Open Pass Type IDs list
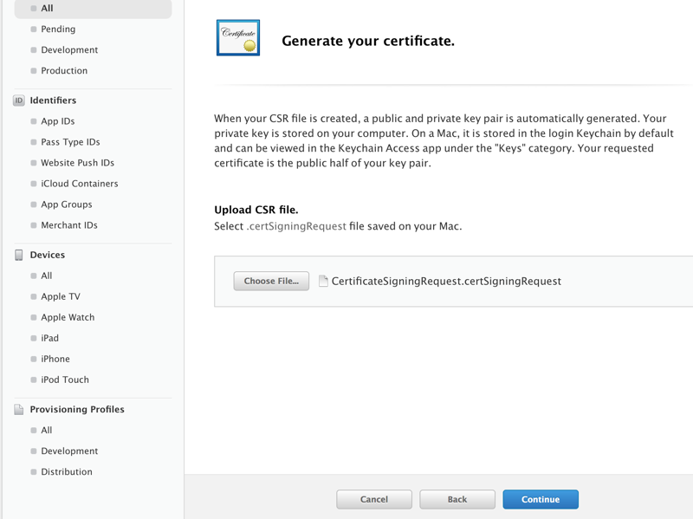The image size is (693, 519). point(70,142)
